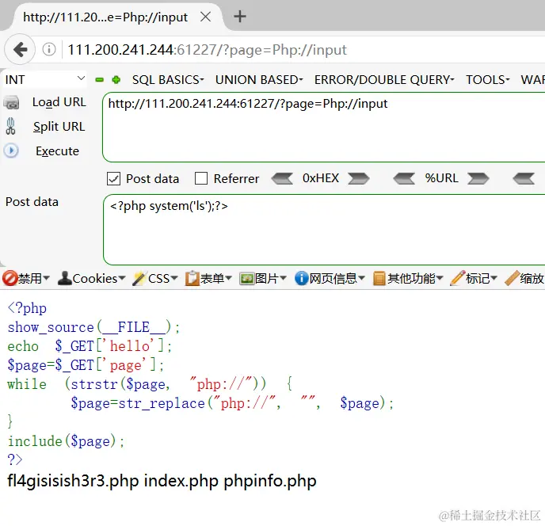This screenshot has height=526, width=545.
Task: Click the 网页信息 info icon
Action: pos(301,278)
